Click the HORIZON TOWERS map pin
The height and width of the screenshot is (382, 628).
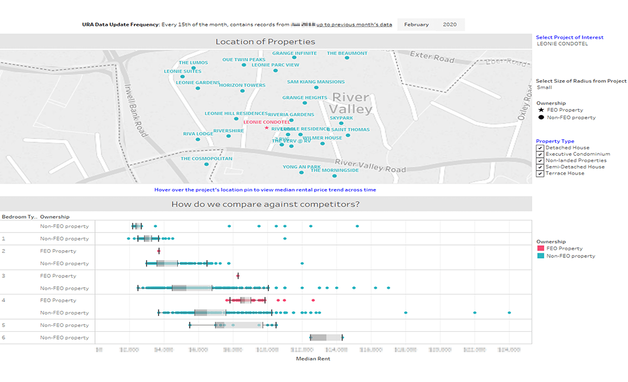point(242,91)
